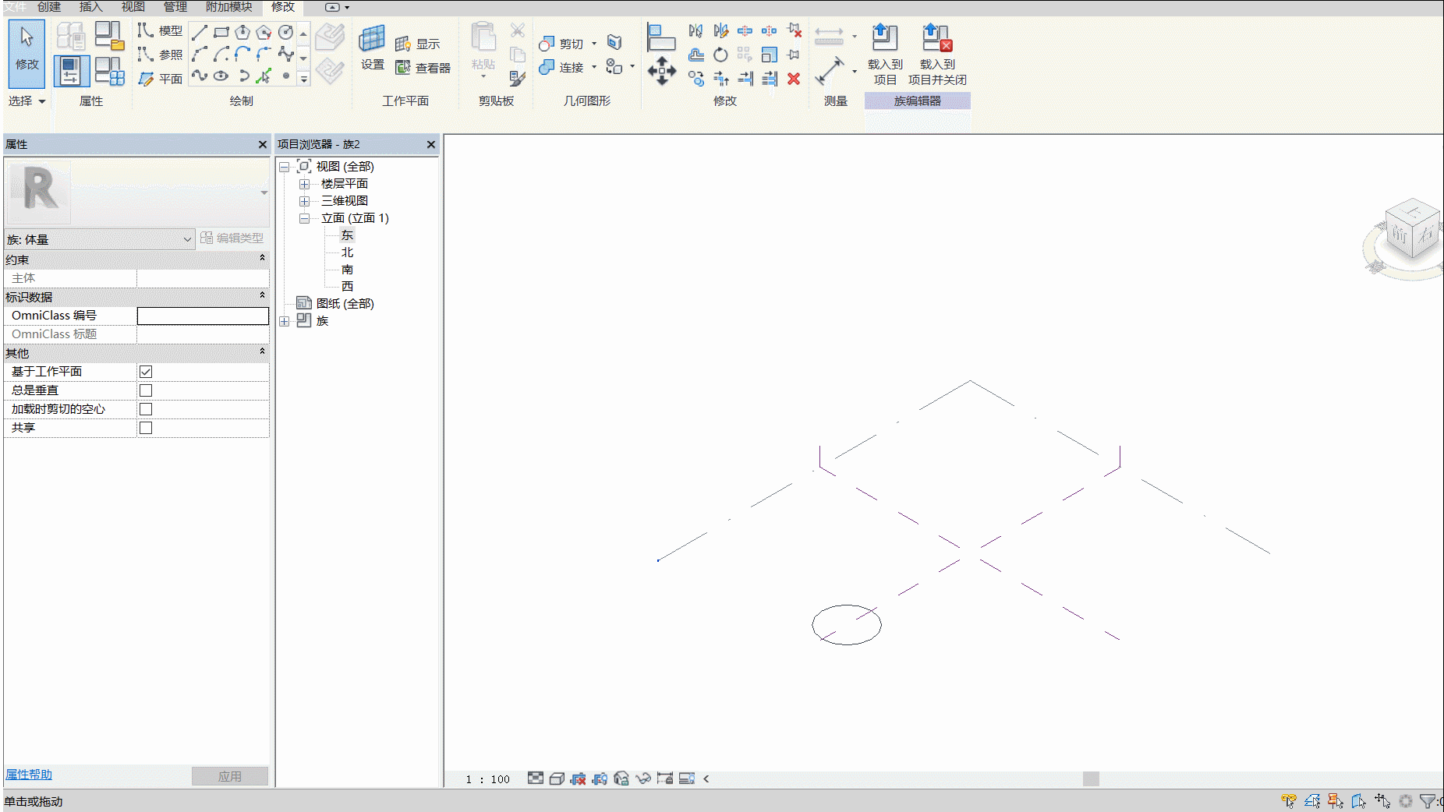Select the Move tool in Modify panel
This screenshot has width=1444, height=812.
point(661,71)
